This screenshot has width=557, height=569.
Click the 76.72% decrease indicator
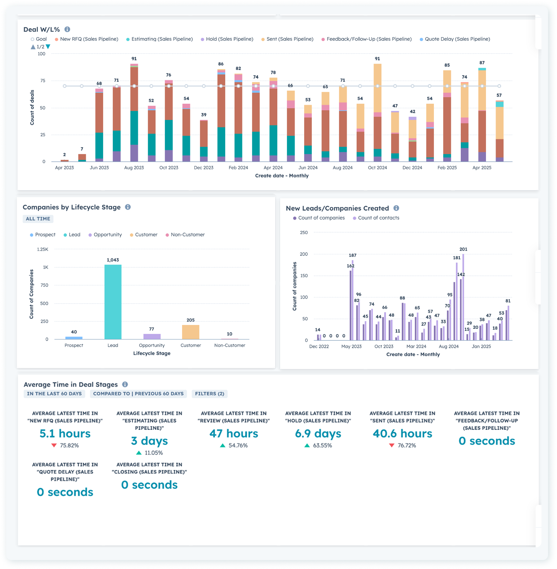[402, 446]
